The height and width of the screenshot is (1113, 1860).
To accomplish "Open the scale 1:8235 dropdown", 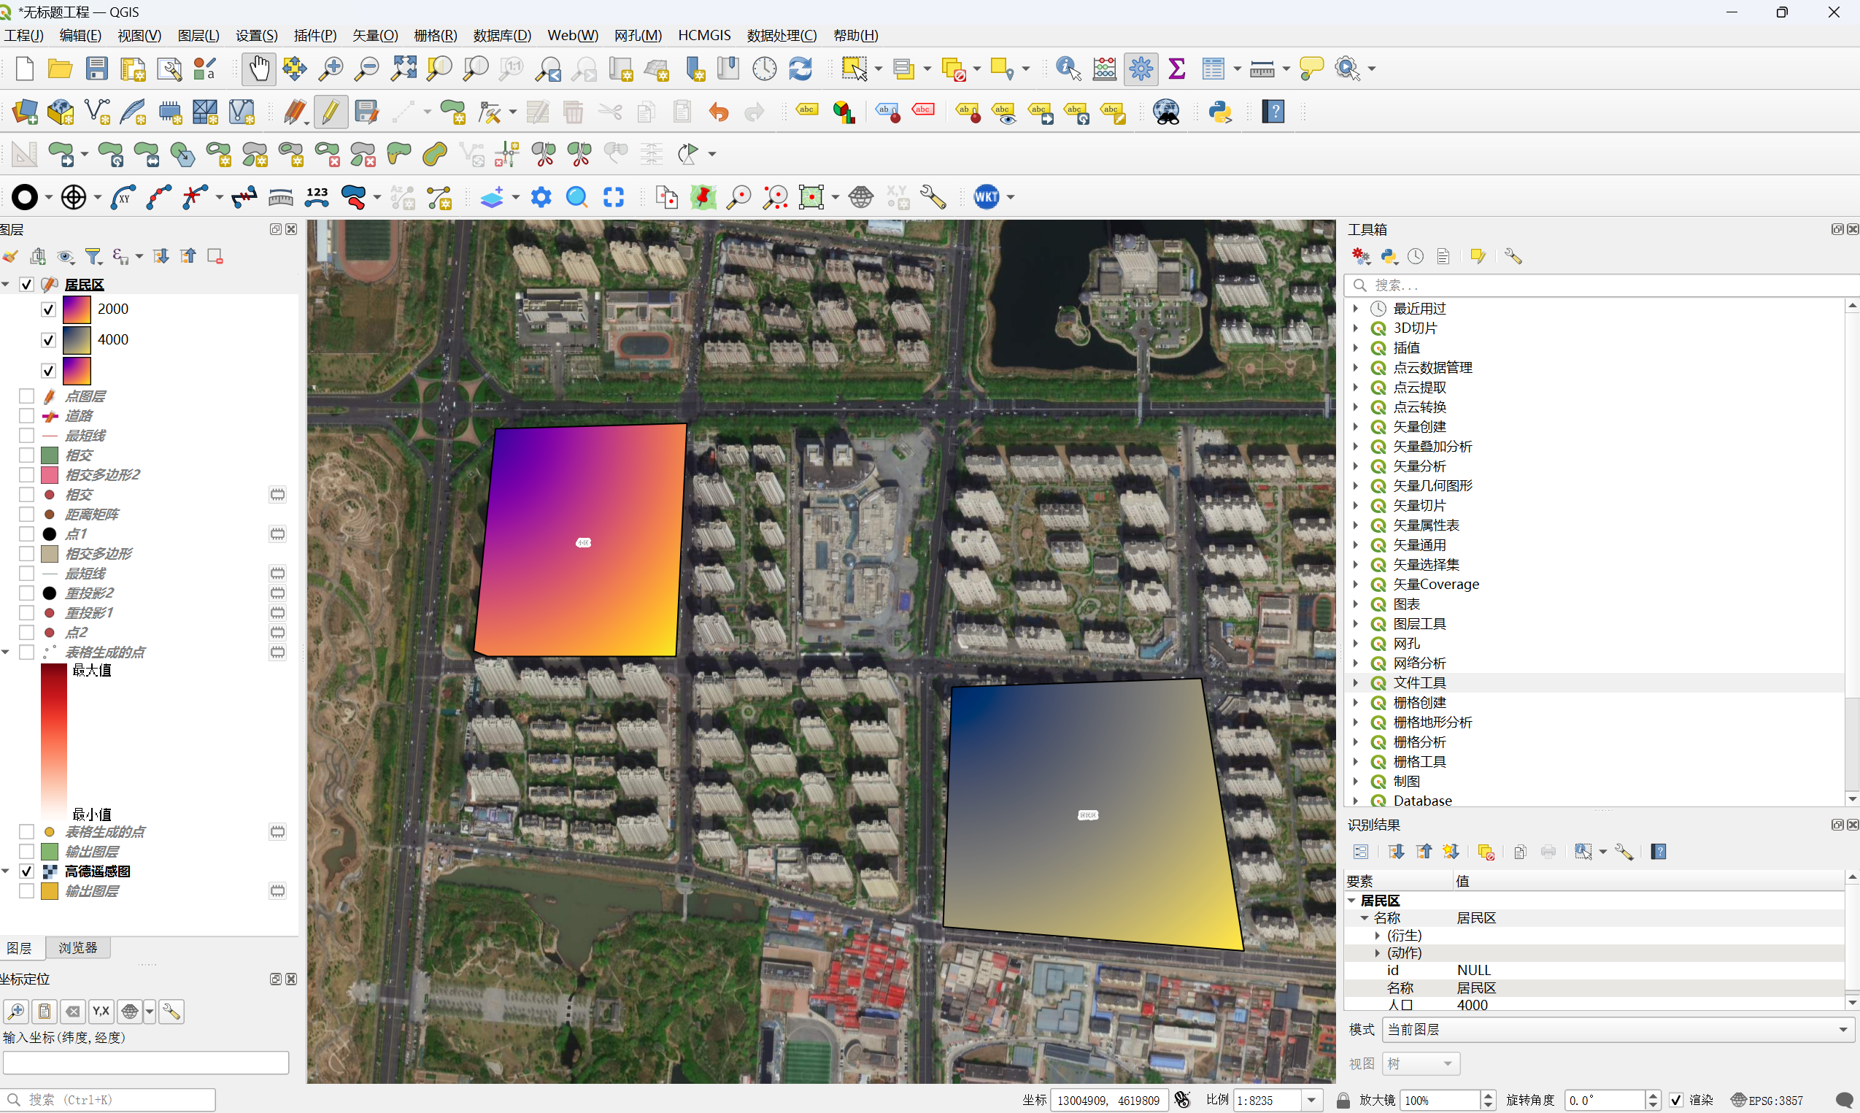I will 1311,1100.
